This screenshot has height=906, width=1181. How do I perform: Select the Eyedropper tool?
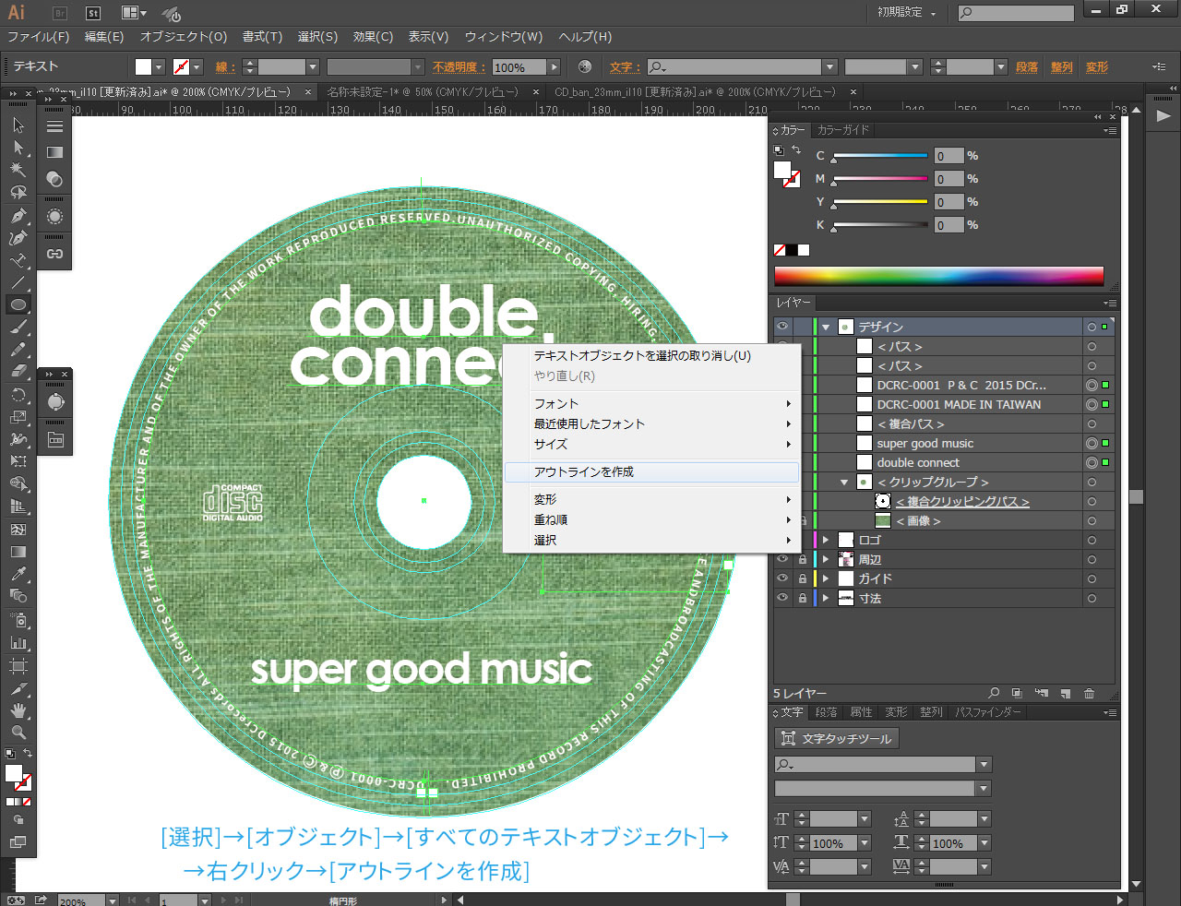(x=18, y=574)
